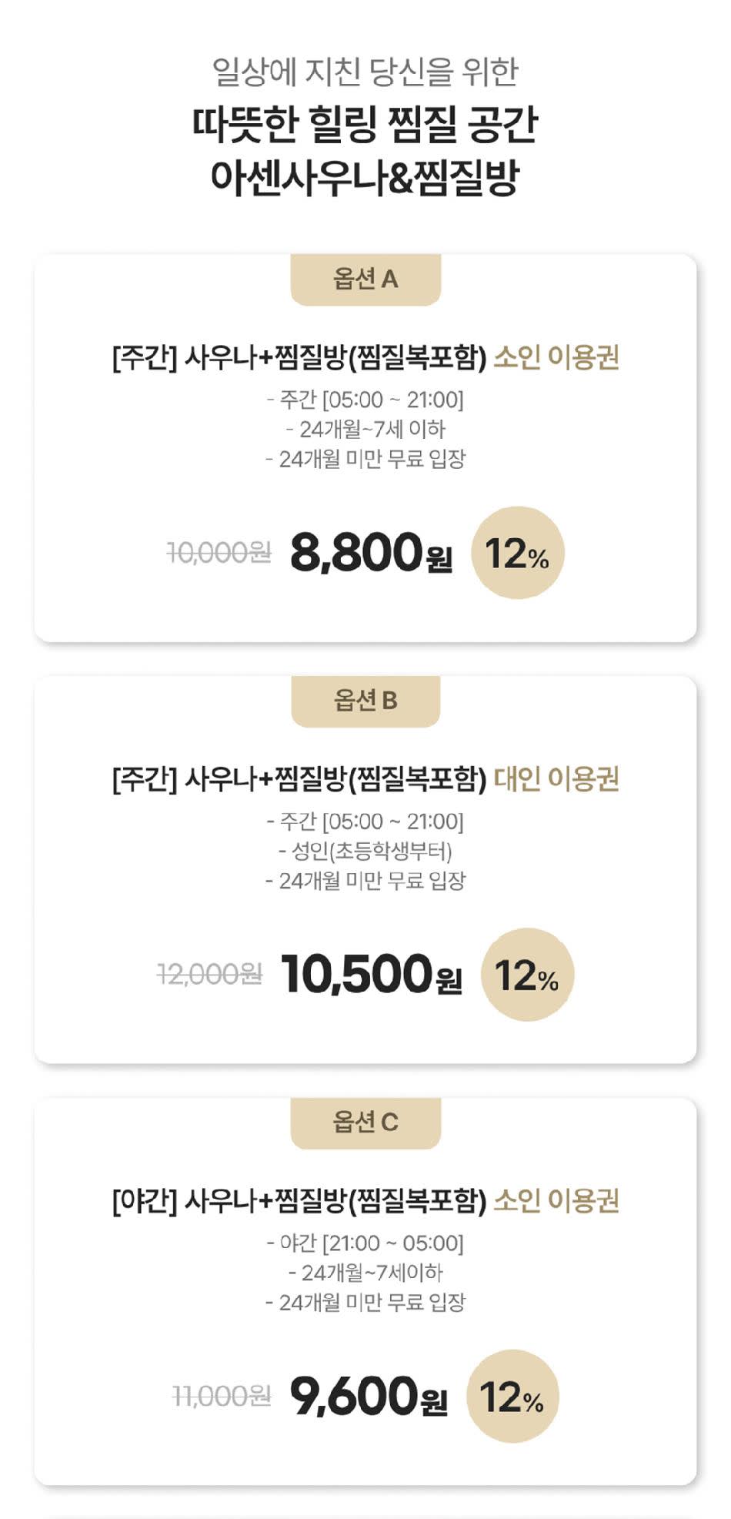
Task: Select the crossed-out 10,000원 original price
Action: click(x=219, y=552)
